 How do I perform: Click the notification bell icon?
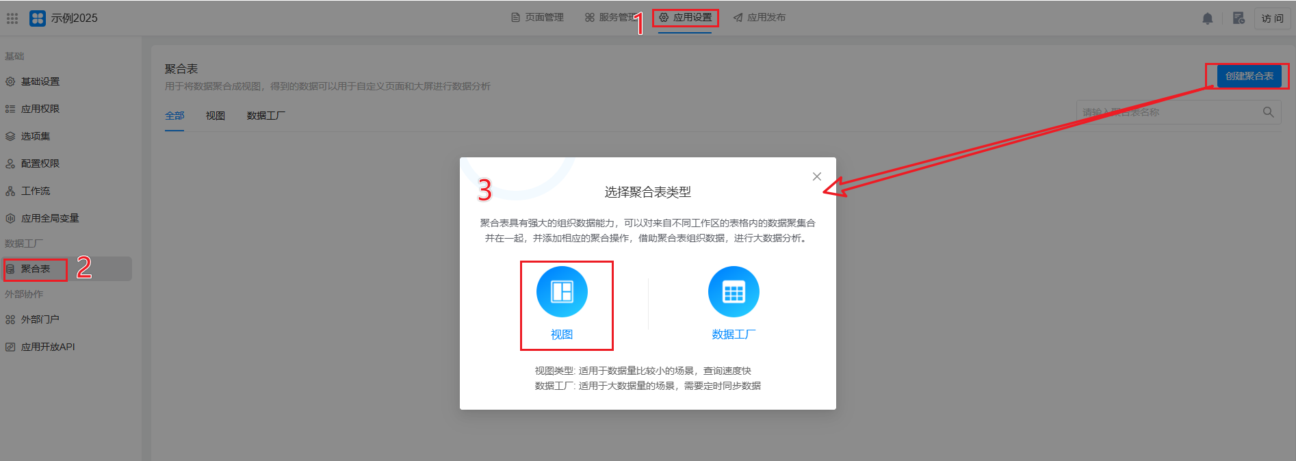point(1208,18)
